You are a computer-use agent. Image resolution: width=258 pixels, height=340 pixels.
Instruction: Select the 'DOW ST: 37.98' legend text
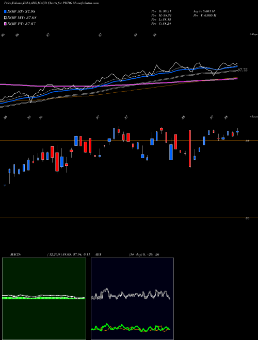coord(21,11)
